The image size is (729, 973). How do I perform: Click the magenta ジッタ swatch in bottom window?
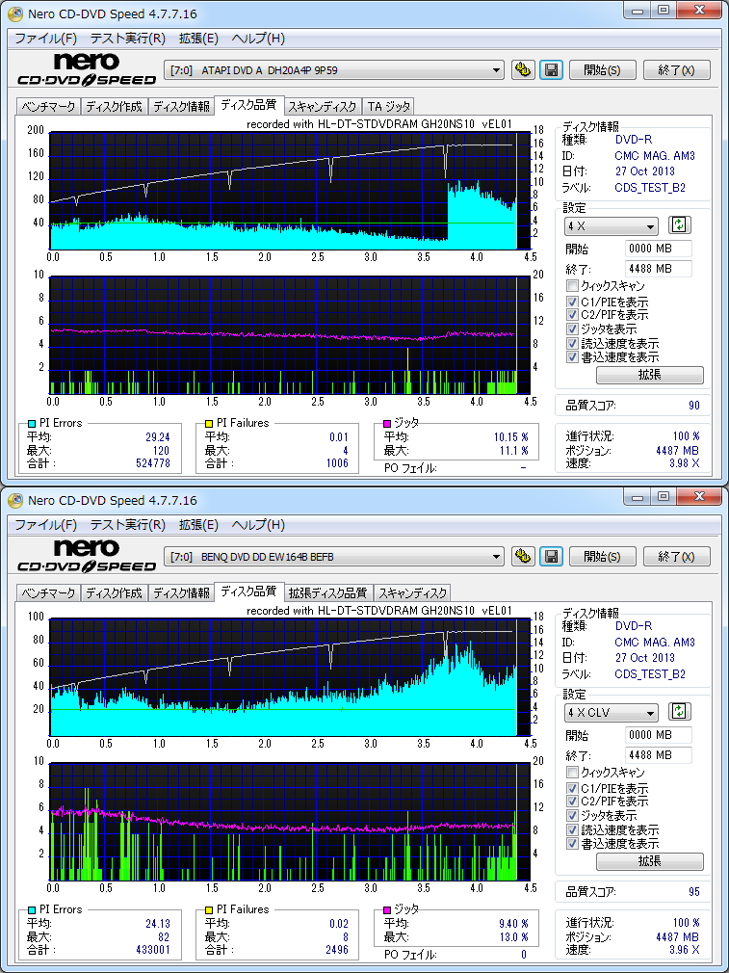(x=388, y=910)
